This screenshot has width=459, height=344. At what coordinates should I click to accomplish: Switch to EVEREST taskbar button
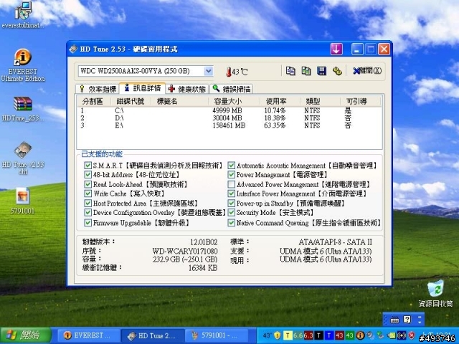89,335
